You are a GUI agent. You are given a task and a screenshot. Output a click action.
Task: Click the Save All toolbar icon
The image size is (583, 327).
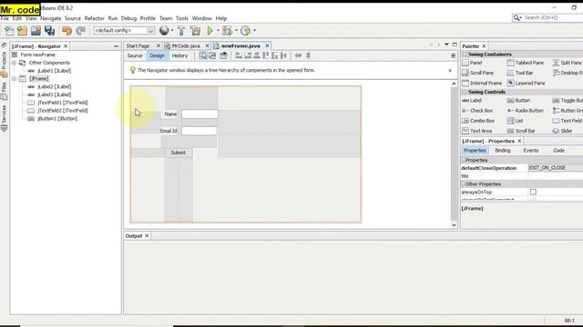pos(49,31)
